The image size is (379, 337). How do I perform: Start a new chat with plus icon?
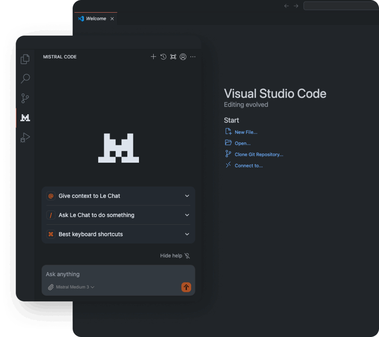click(153, 57)
